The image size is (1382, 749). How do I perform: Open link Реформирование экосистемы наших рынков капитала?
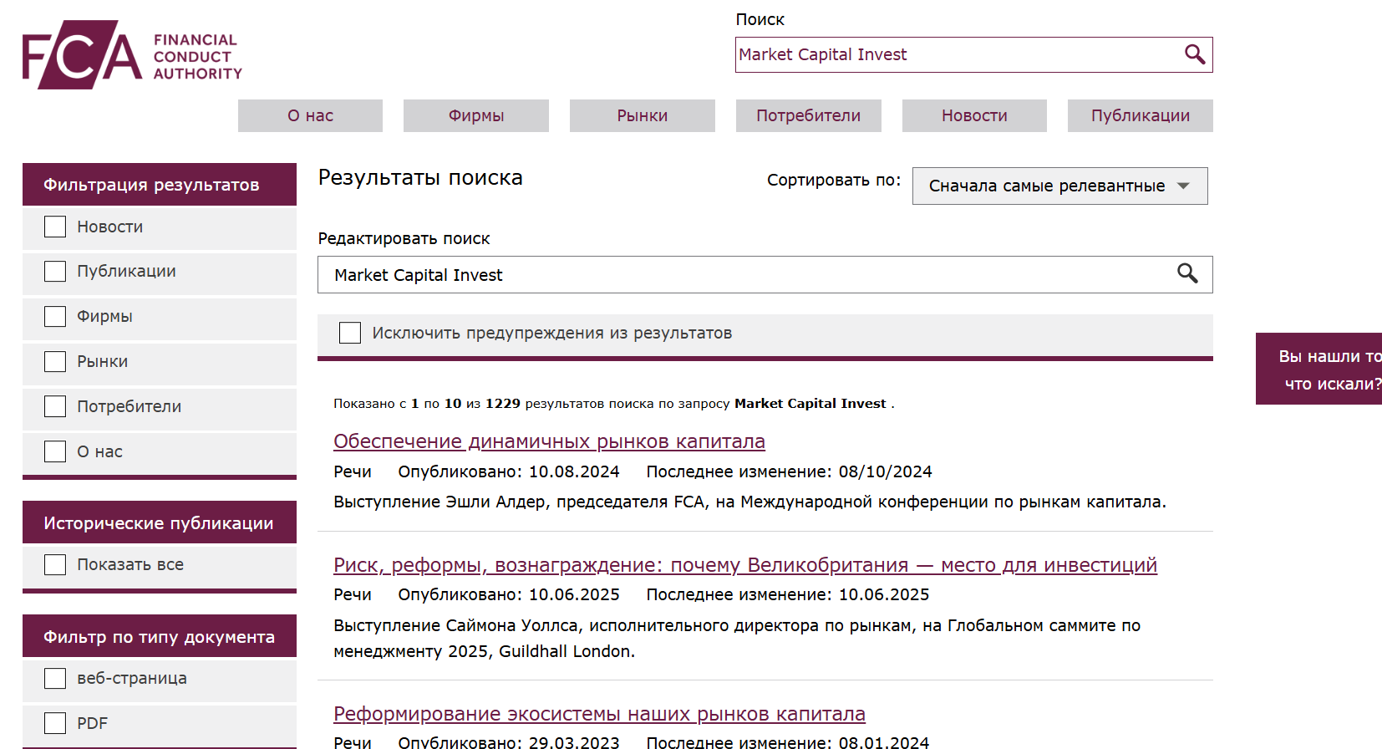[599, 714]
